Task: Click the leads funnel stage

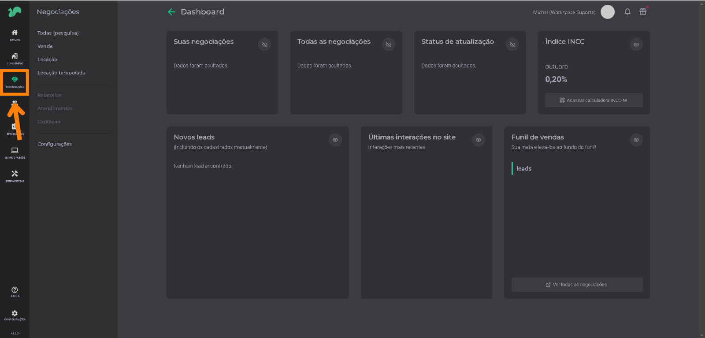Action: pos(524,168)
